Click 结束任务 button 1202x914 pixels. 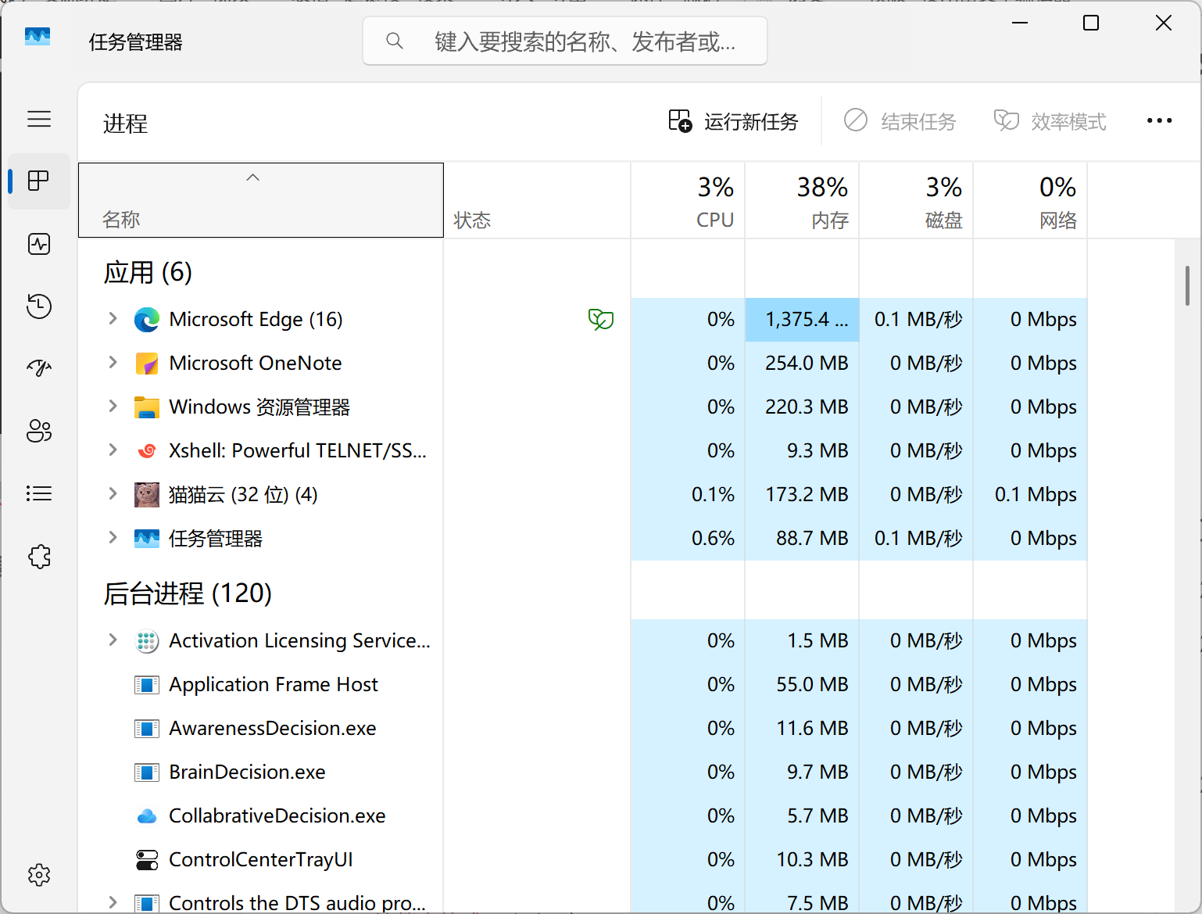pos(900,121)
